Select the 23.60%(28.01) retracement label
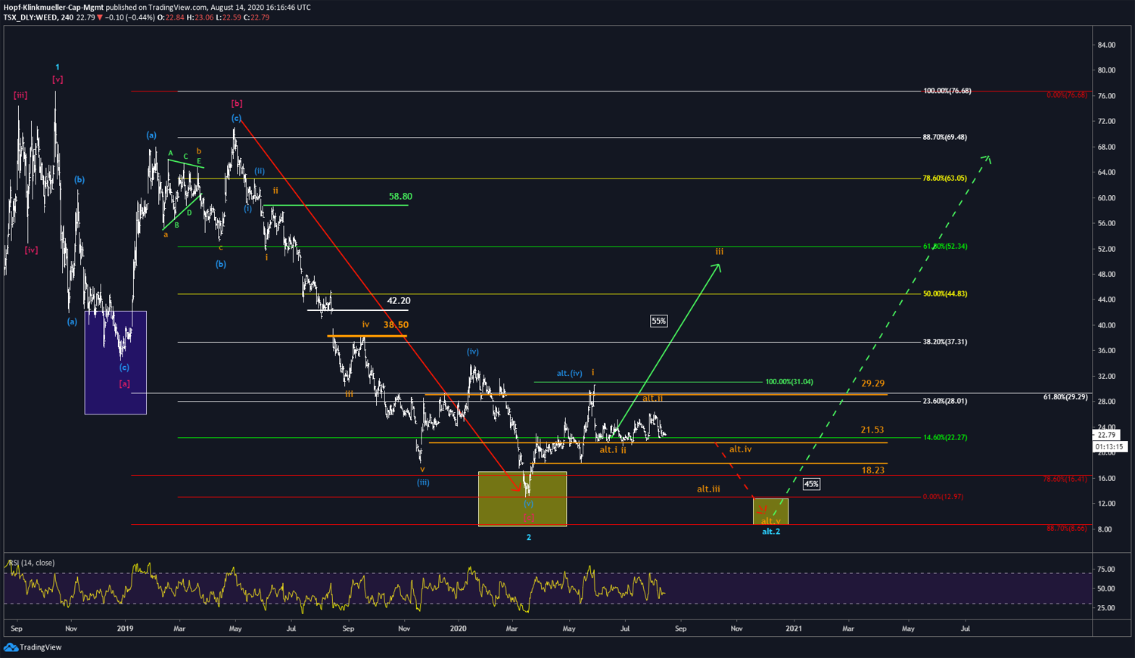Screen dimensions: 1135x658 tap(944, 402)
